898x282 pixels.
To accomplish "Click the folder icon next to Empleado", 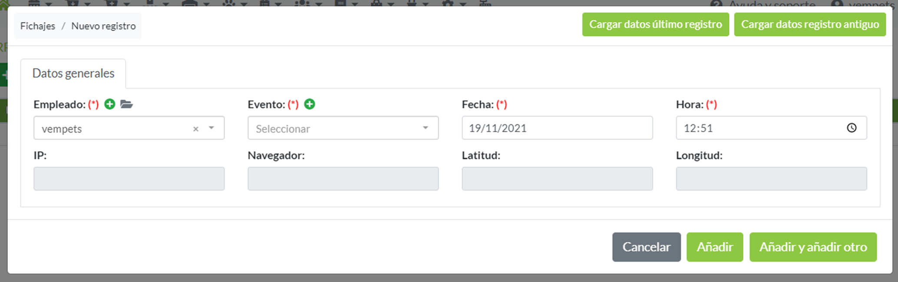I will (126, 104).
